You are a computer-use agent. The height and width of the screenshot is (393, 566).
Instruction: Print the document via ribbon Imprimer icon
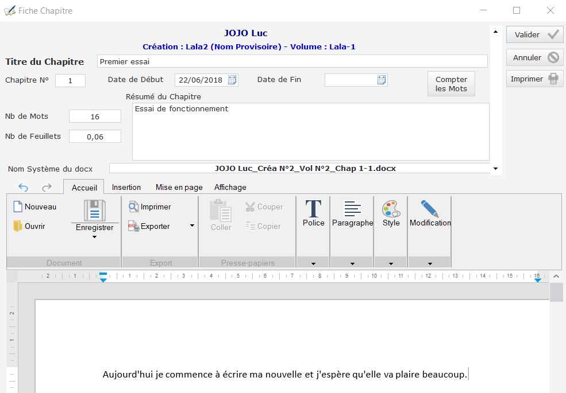[133, 207]
